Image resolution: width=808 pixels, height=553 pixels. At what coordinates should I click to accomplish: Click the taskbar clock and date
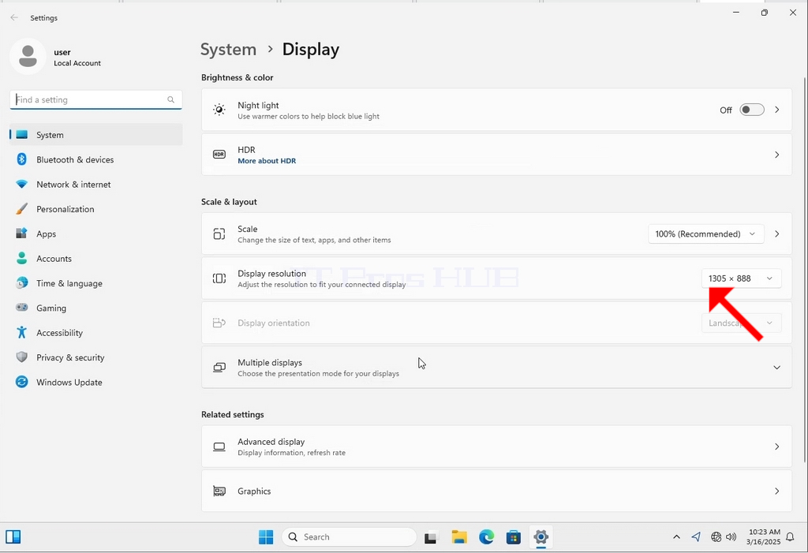click(764, 537)
